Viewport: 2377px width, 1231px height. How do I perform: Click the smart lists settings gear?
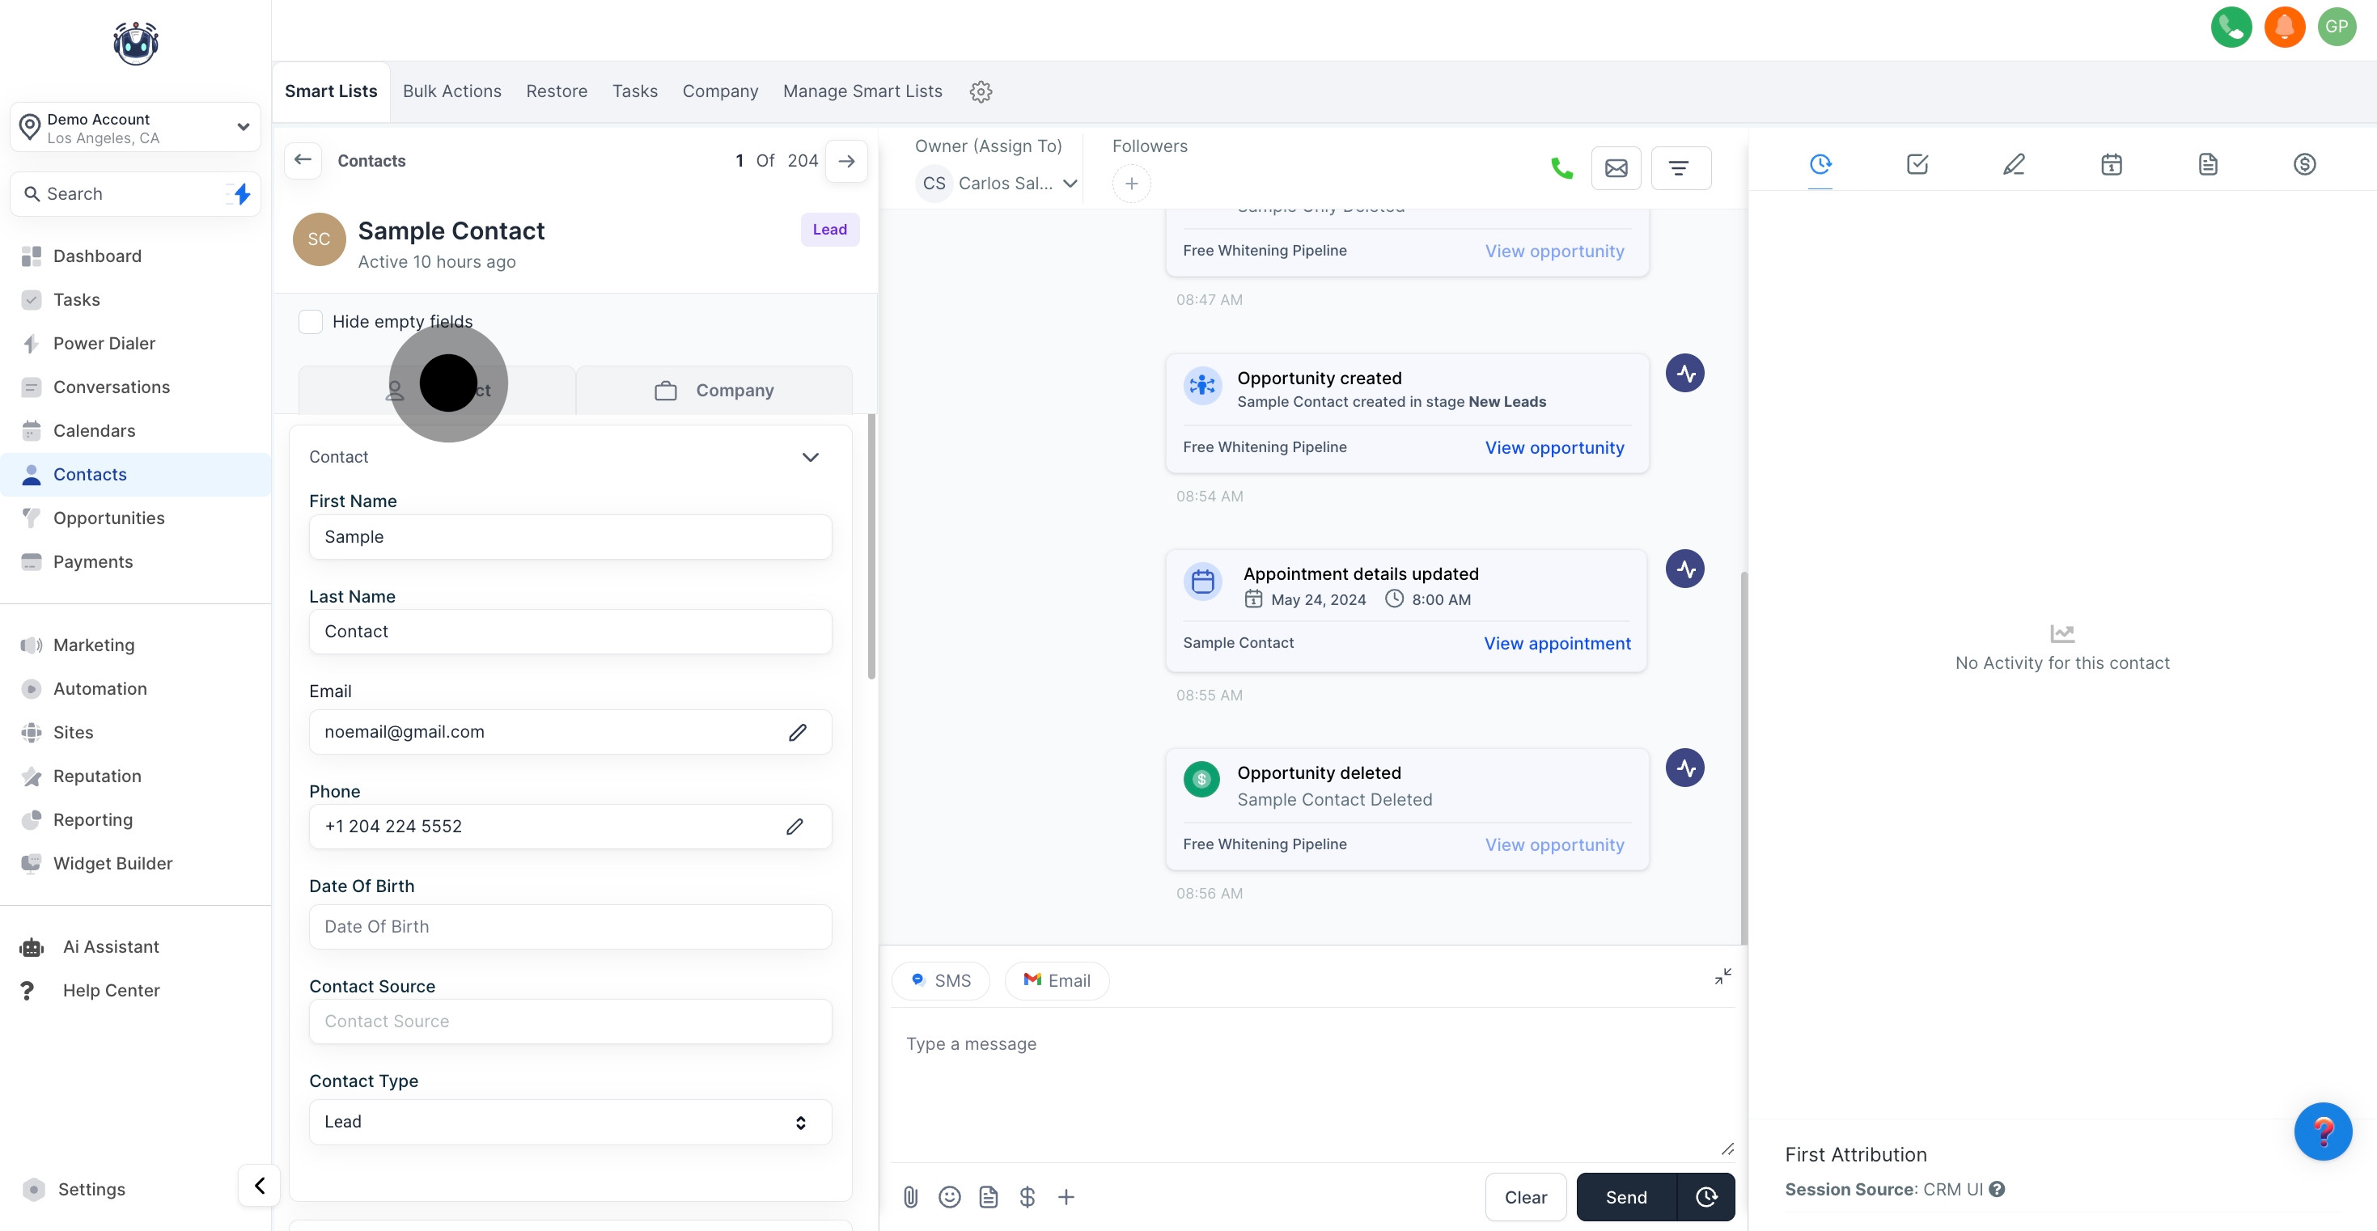coord(980,91)
